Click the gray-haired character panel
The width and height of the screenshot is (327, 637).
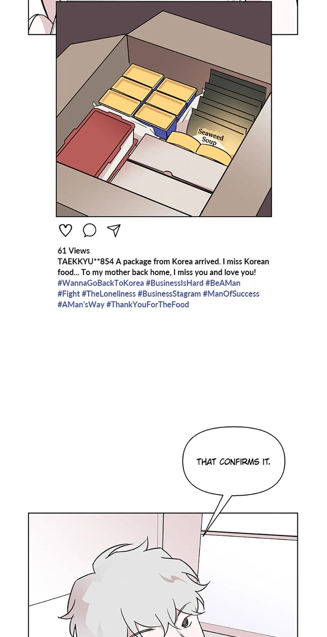pyautogui.click(x=163, y=575)
